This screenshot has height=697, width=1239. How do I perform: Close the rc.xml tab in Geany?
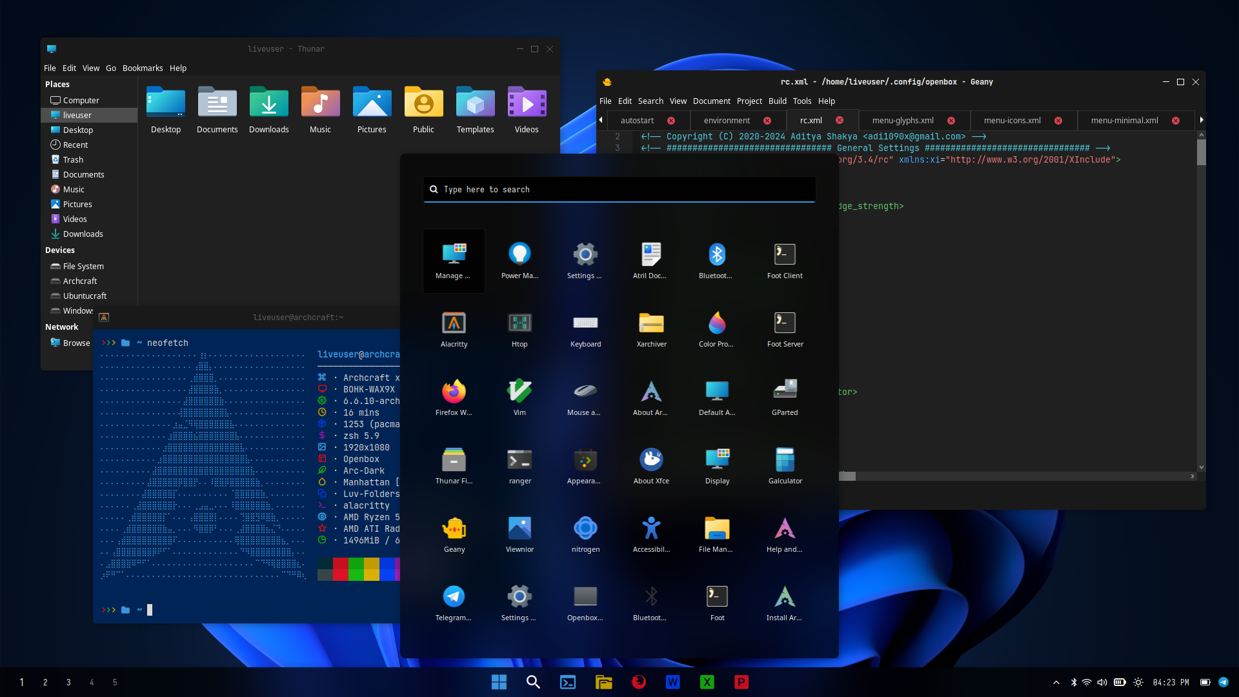(x=840, y=121)
